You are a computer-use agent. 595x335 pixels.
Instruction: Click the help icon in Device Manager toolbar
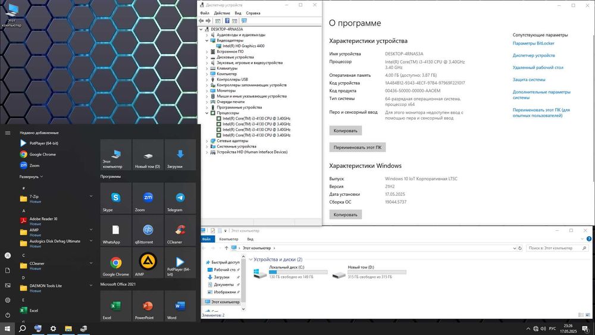[x=227, y=21]
